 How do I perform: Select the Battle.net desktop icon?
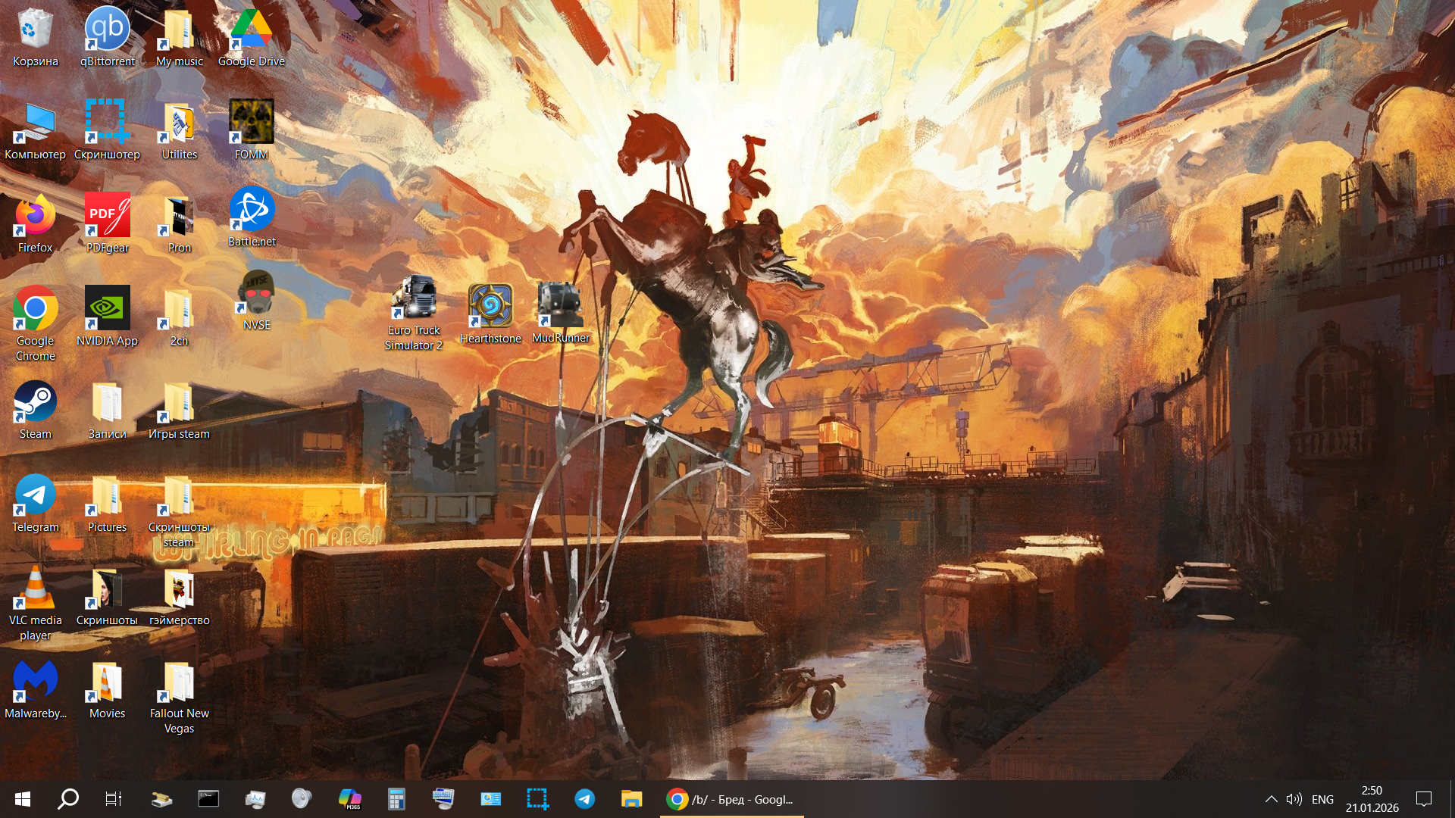pyautogui.click(x=252, y=211)
